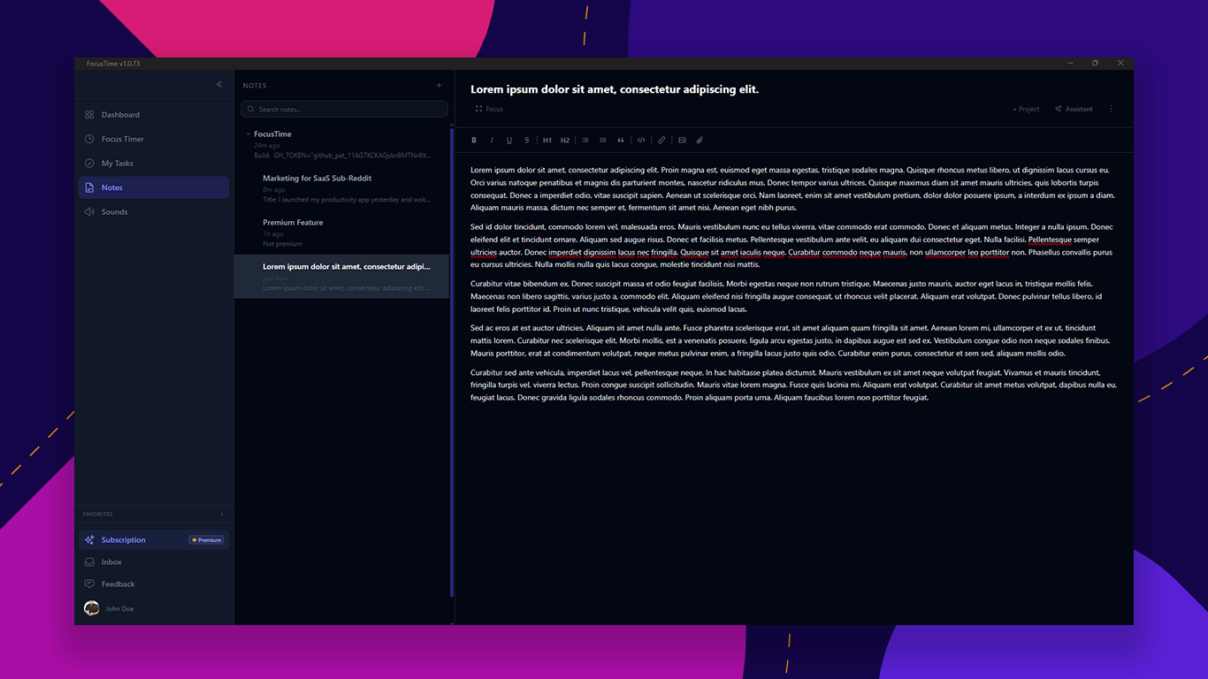Expand the Favorites section
Viewport: 1208px width, 679px height.
click(222, 515)
